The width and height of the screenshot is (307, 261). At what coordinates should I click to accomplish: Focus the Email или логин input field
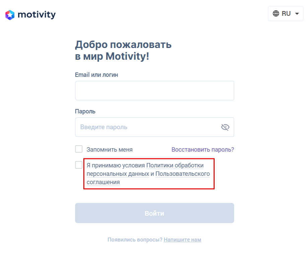coord(154,91)
